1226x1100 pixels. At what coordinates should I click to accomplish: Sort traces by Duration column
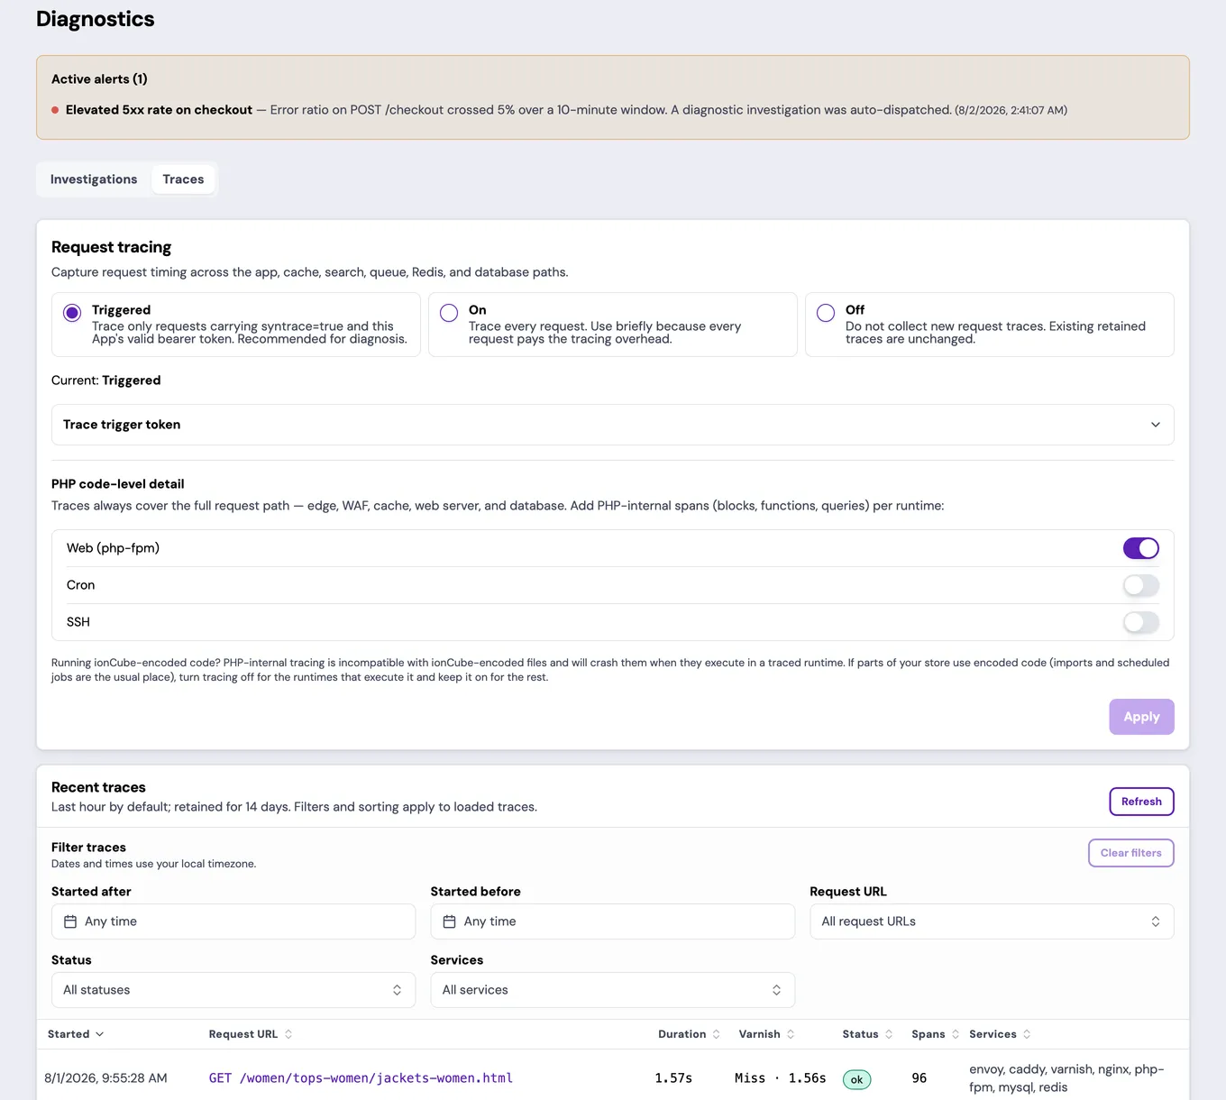coord(689,1034)
